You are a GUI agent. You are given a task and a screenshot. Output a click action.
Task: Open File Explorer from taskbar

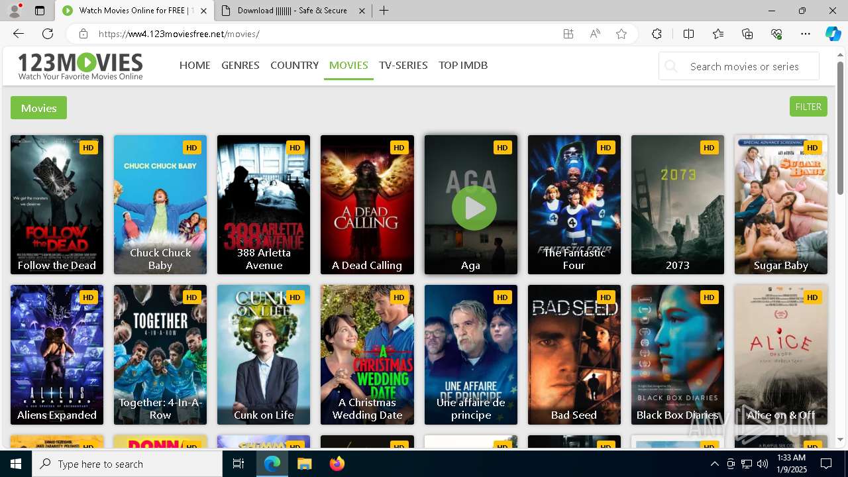(304, 464)
